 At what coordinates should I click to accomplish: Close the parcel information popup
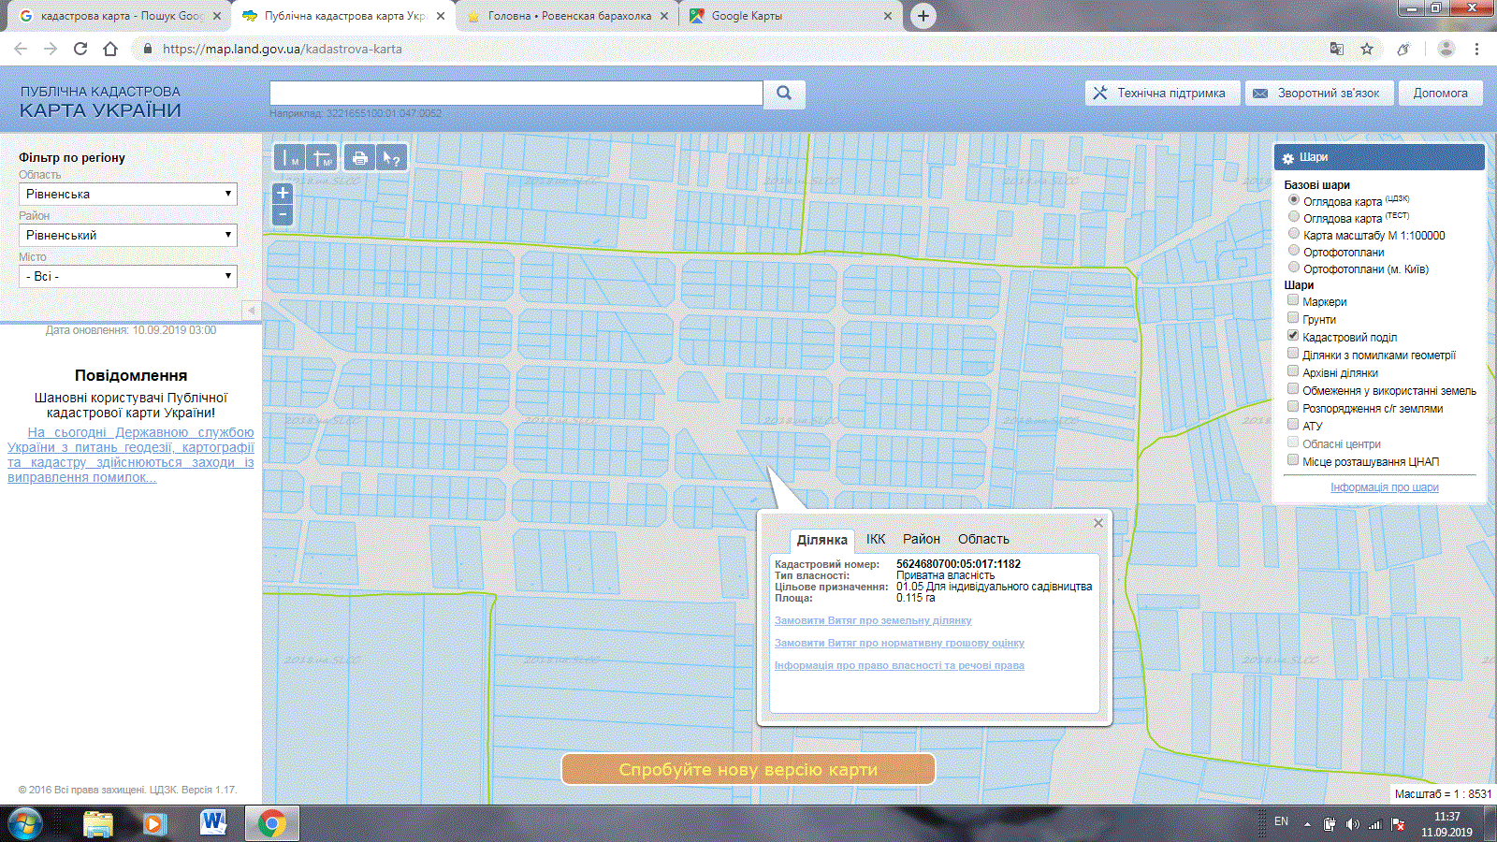point(1098,523)
